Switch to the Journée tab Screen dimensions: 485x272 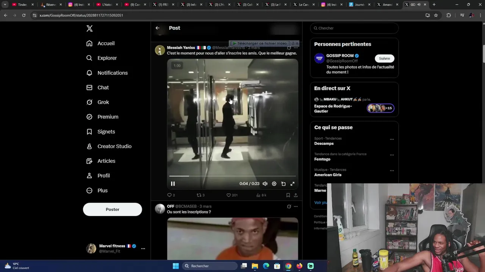coord(360,5)
